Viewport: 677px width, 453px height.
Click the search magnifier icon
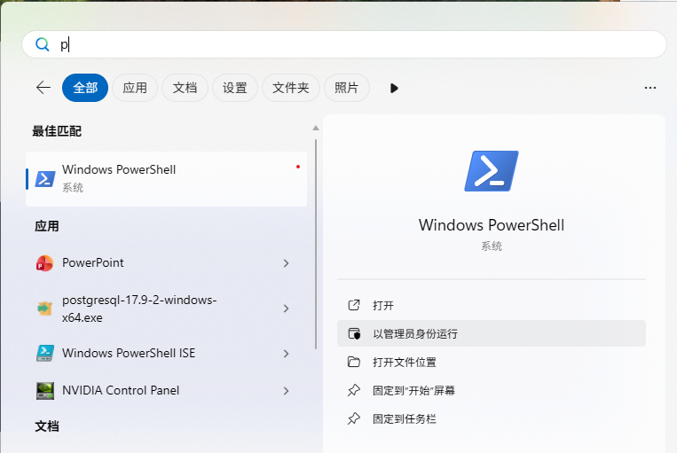43,44
